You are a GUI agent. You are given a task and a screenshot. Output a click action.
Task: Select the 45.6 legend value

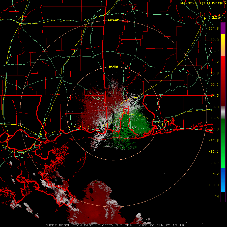click(x=215, y=73)
